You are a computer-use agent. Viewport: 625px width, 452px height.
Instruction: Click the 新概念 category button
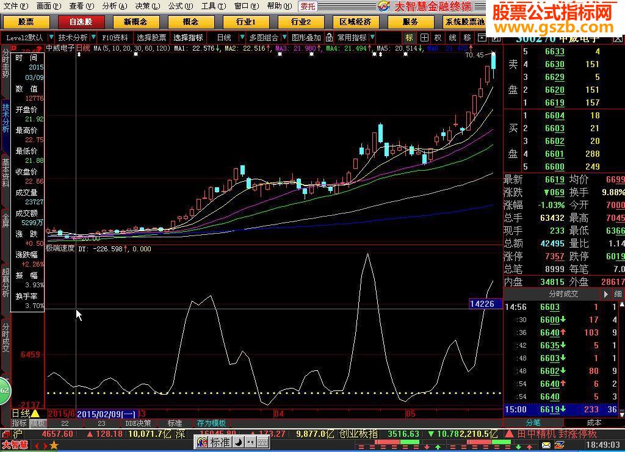135,22
